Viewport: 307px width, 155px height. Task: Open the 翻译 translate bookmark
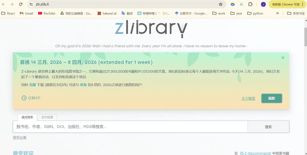127,13
